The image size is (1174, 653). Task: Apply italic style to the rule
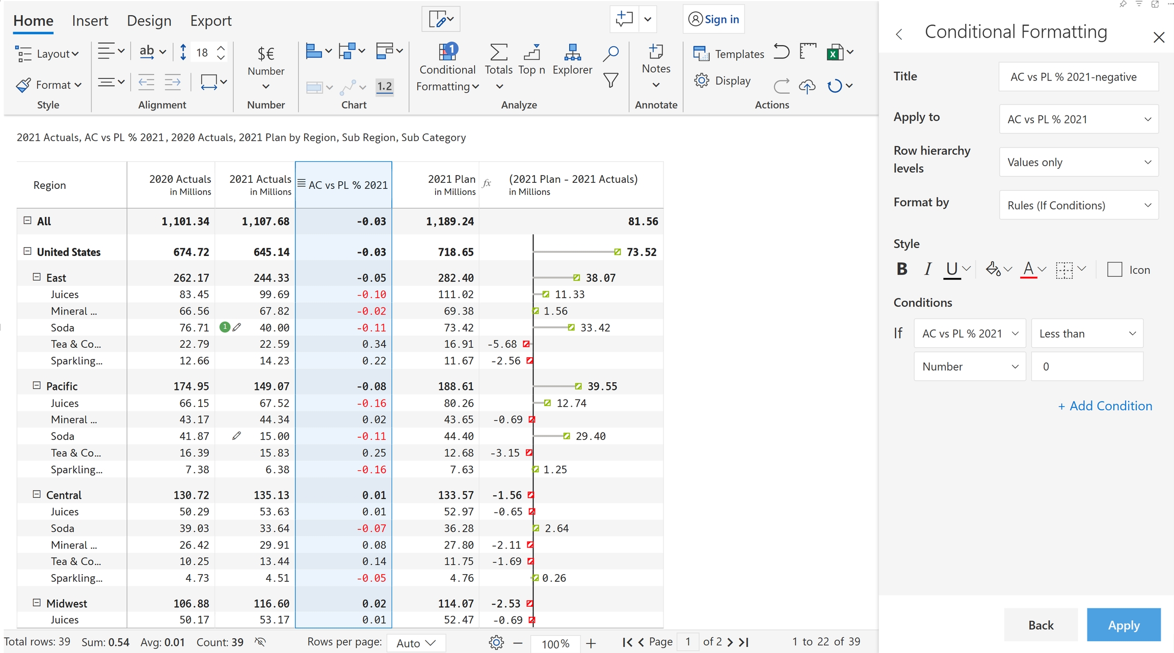click(x=927, y=269)
